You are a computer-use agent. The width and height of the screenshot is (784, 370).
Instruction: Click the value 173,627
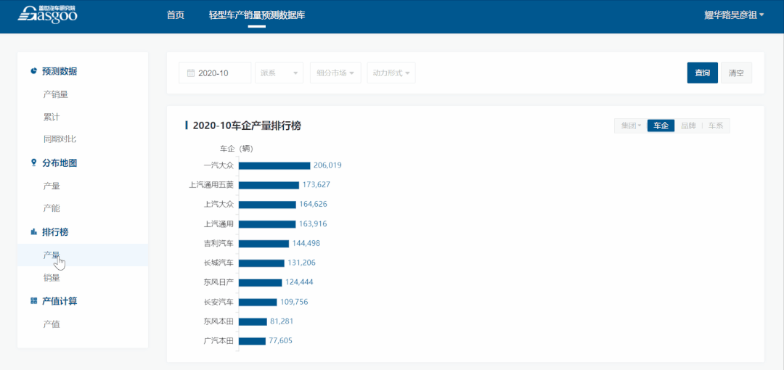click(316, 184)
